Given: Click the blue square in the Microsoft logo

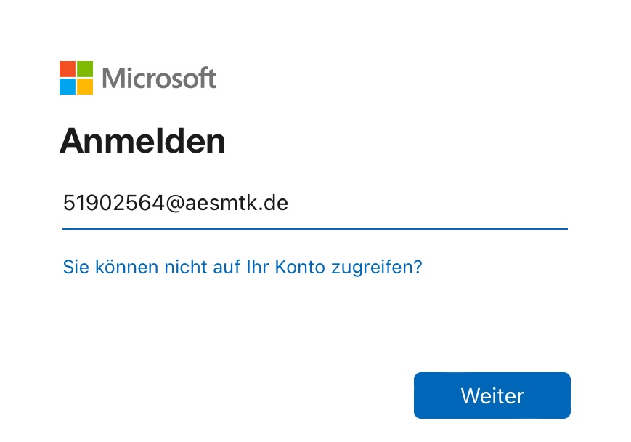Looking at the screenshot, I should tap(68, 87).
